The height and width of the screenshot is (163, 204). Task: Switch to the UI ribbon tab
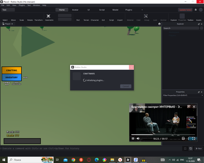coord(89,10)
